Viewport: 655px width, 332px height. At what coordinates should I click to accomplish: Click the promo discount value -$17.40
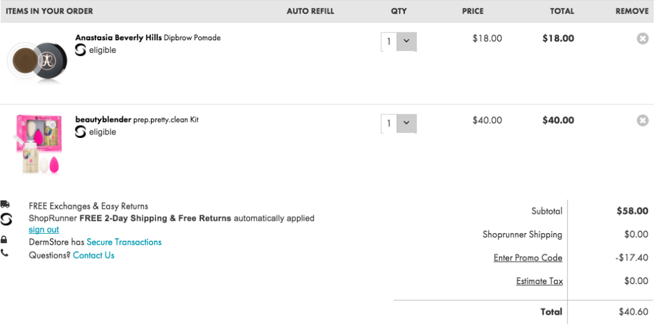631,258
